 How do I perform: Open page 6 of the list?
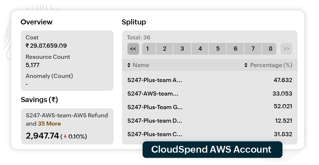(x=235, y=49)
